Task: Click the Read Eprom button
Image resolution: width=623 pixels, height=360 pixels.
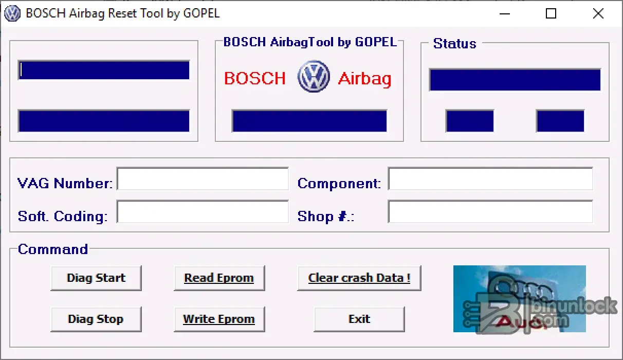Action: (x=219, y=278)
